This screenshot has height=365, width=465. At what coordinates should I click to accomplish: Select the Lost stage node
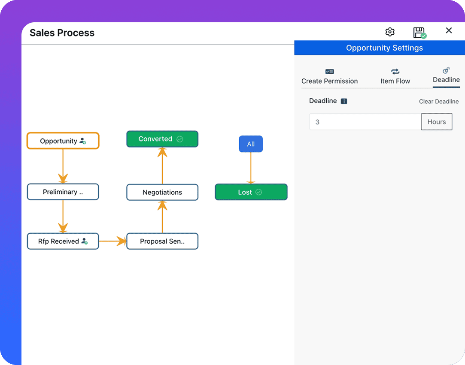coord(251,192)
